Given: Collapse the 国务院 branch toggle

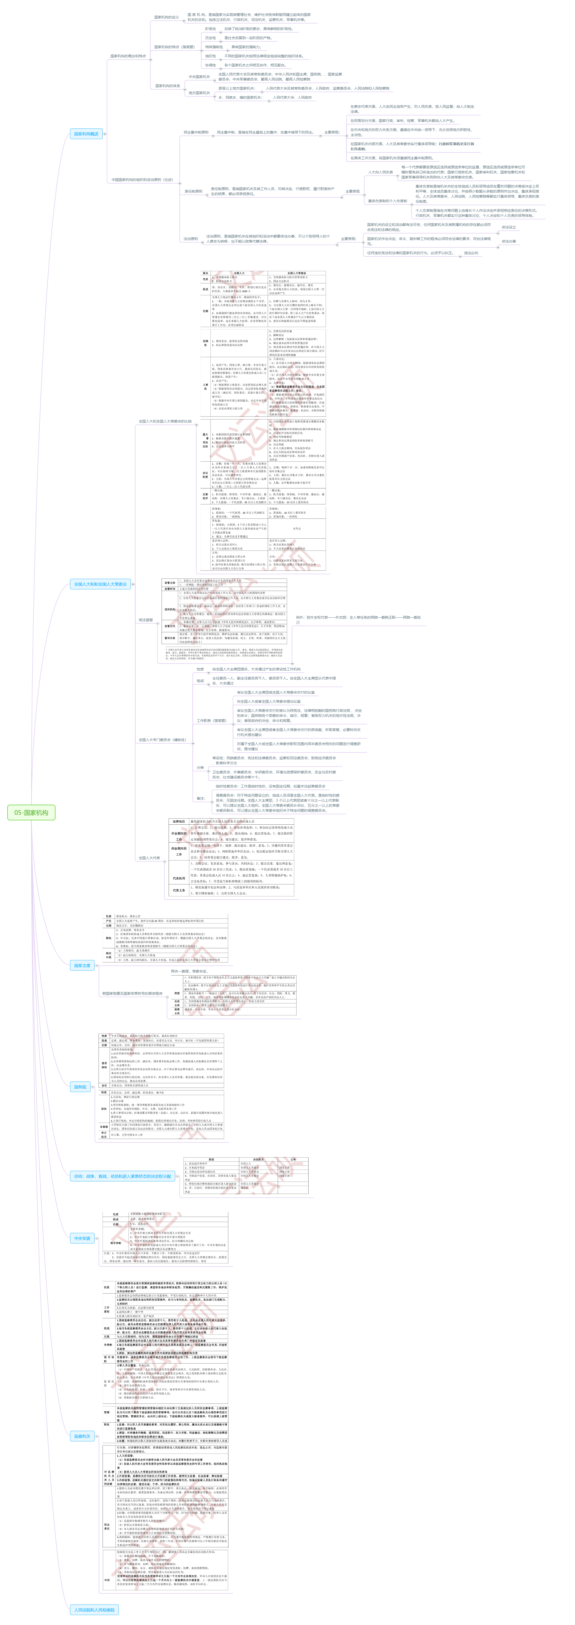Looking at the screenshot, I should (x=93, y=1087).
